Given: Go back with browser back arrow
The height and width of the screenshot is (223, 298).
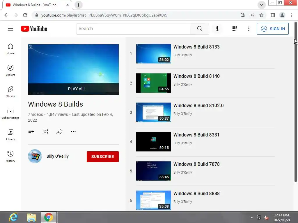Looking at the screenshot, I should (x=6, y=15).
